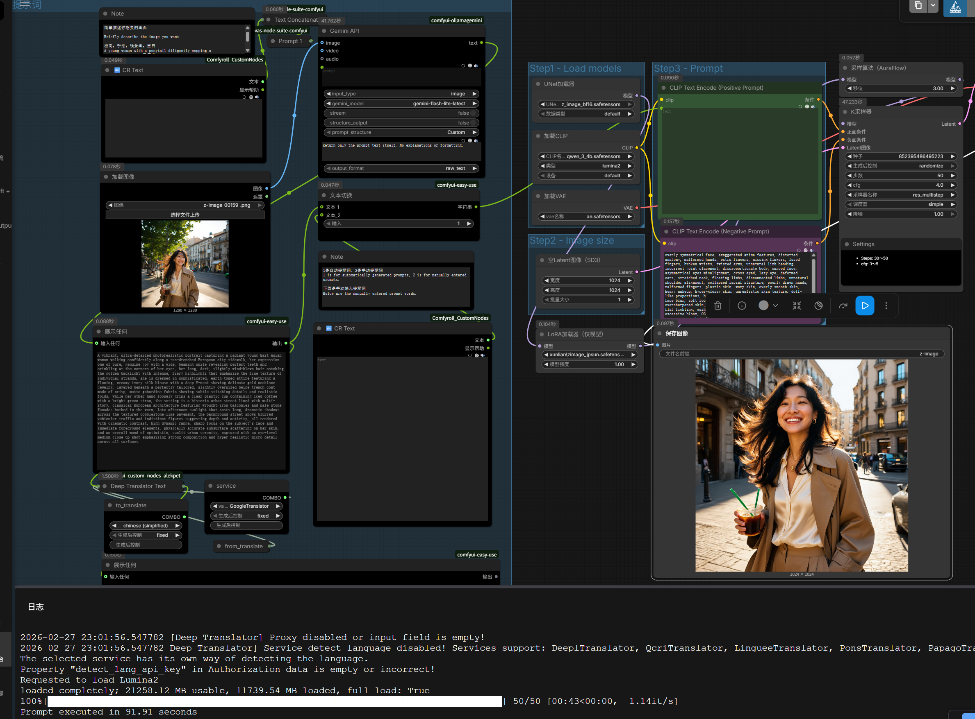Click the gray node color swatch circle
This screenshot has width=975, height=719.
pos(763,305)
